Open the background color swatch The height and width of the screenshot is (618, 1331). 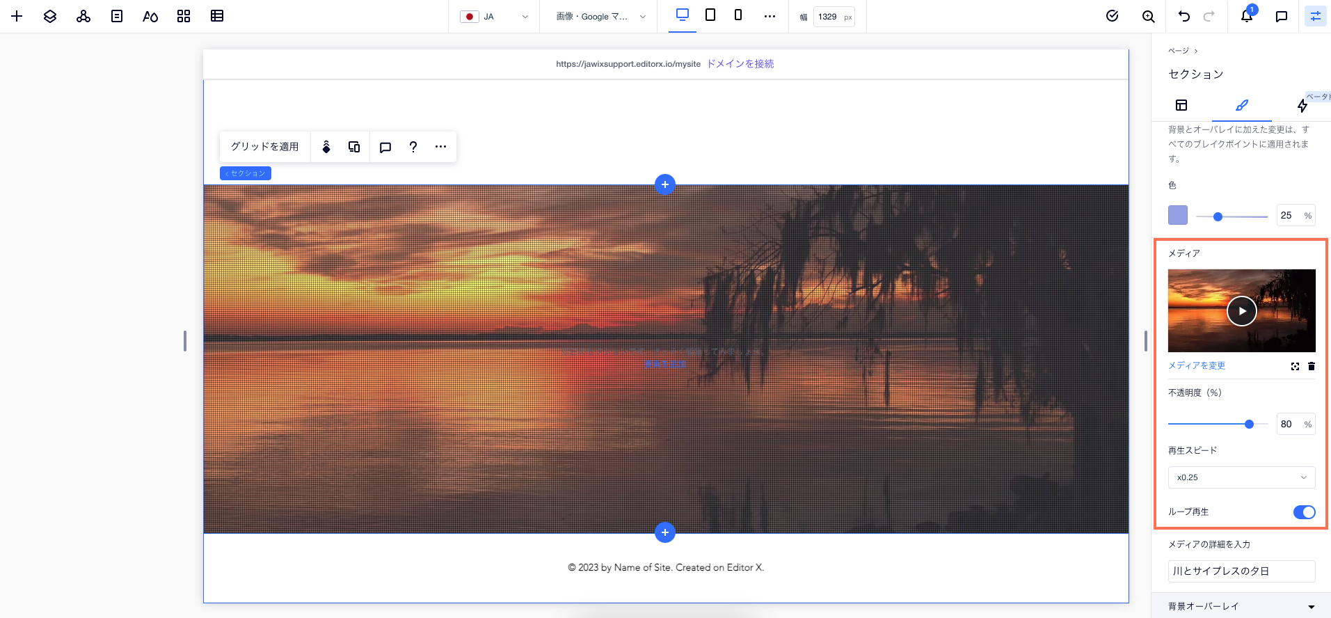click(x=1178, y=215)
